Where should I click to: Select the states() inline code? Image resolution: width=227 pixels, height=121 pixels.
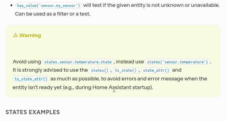100,71
